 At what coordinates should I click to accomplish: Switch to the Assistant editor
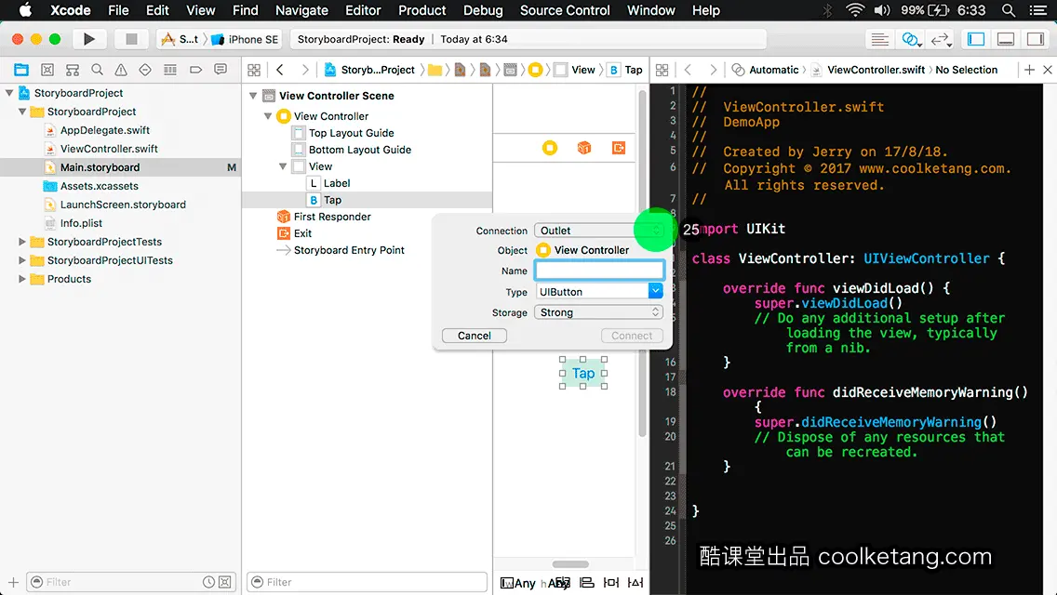(911, 39)
